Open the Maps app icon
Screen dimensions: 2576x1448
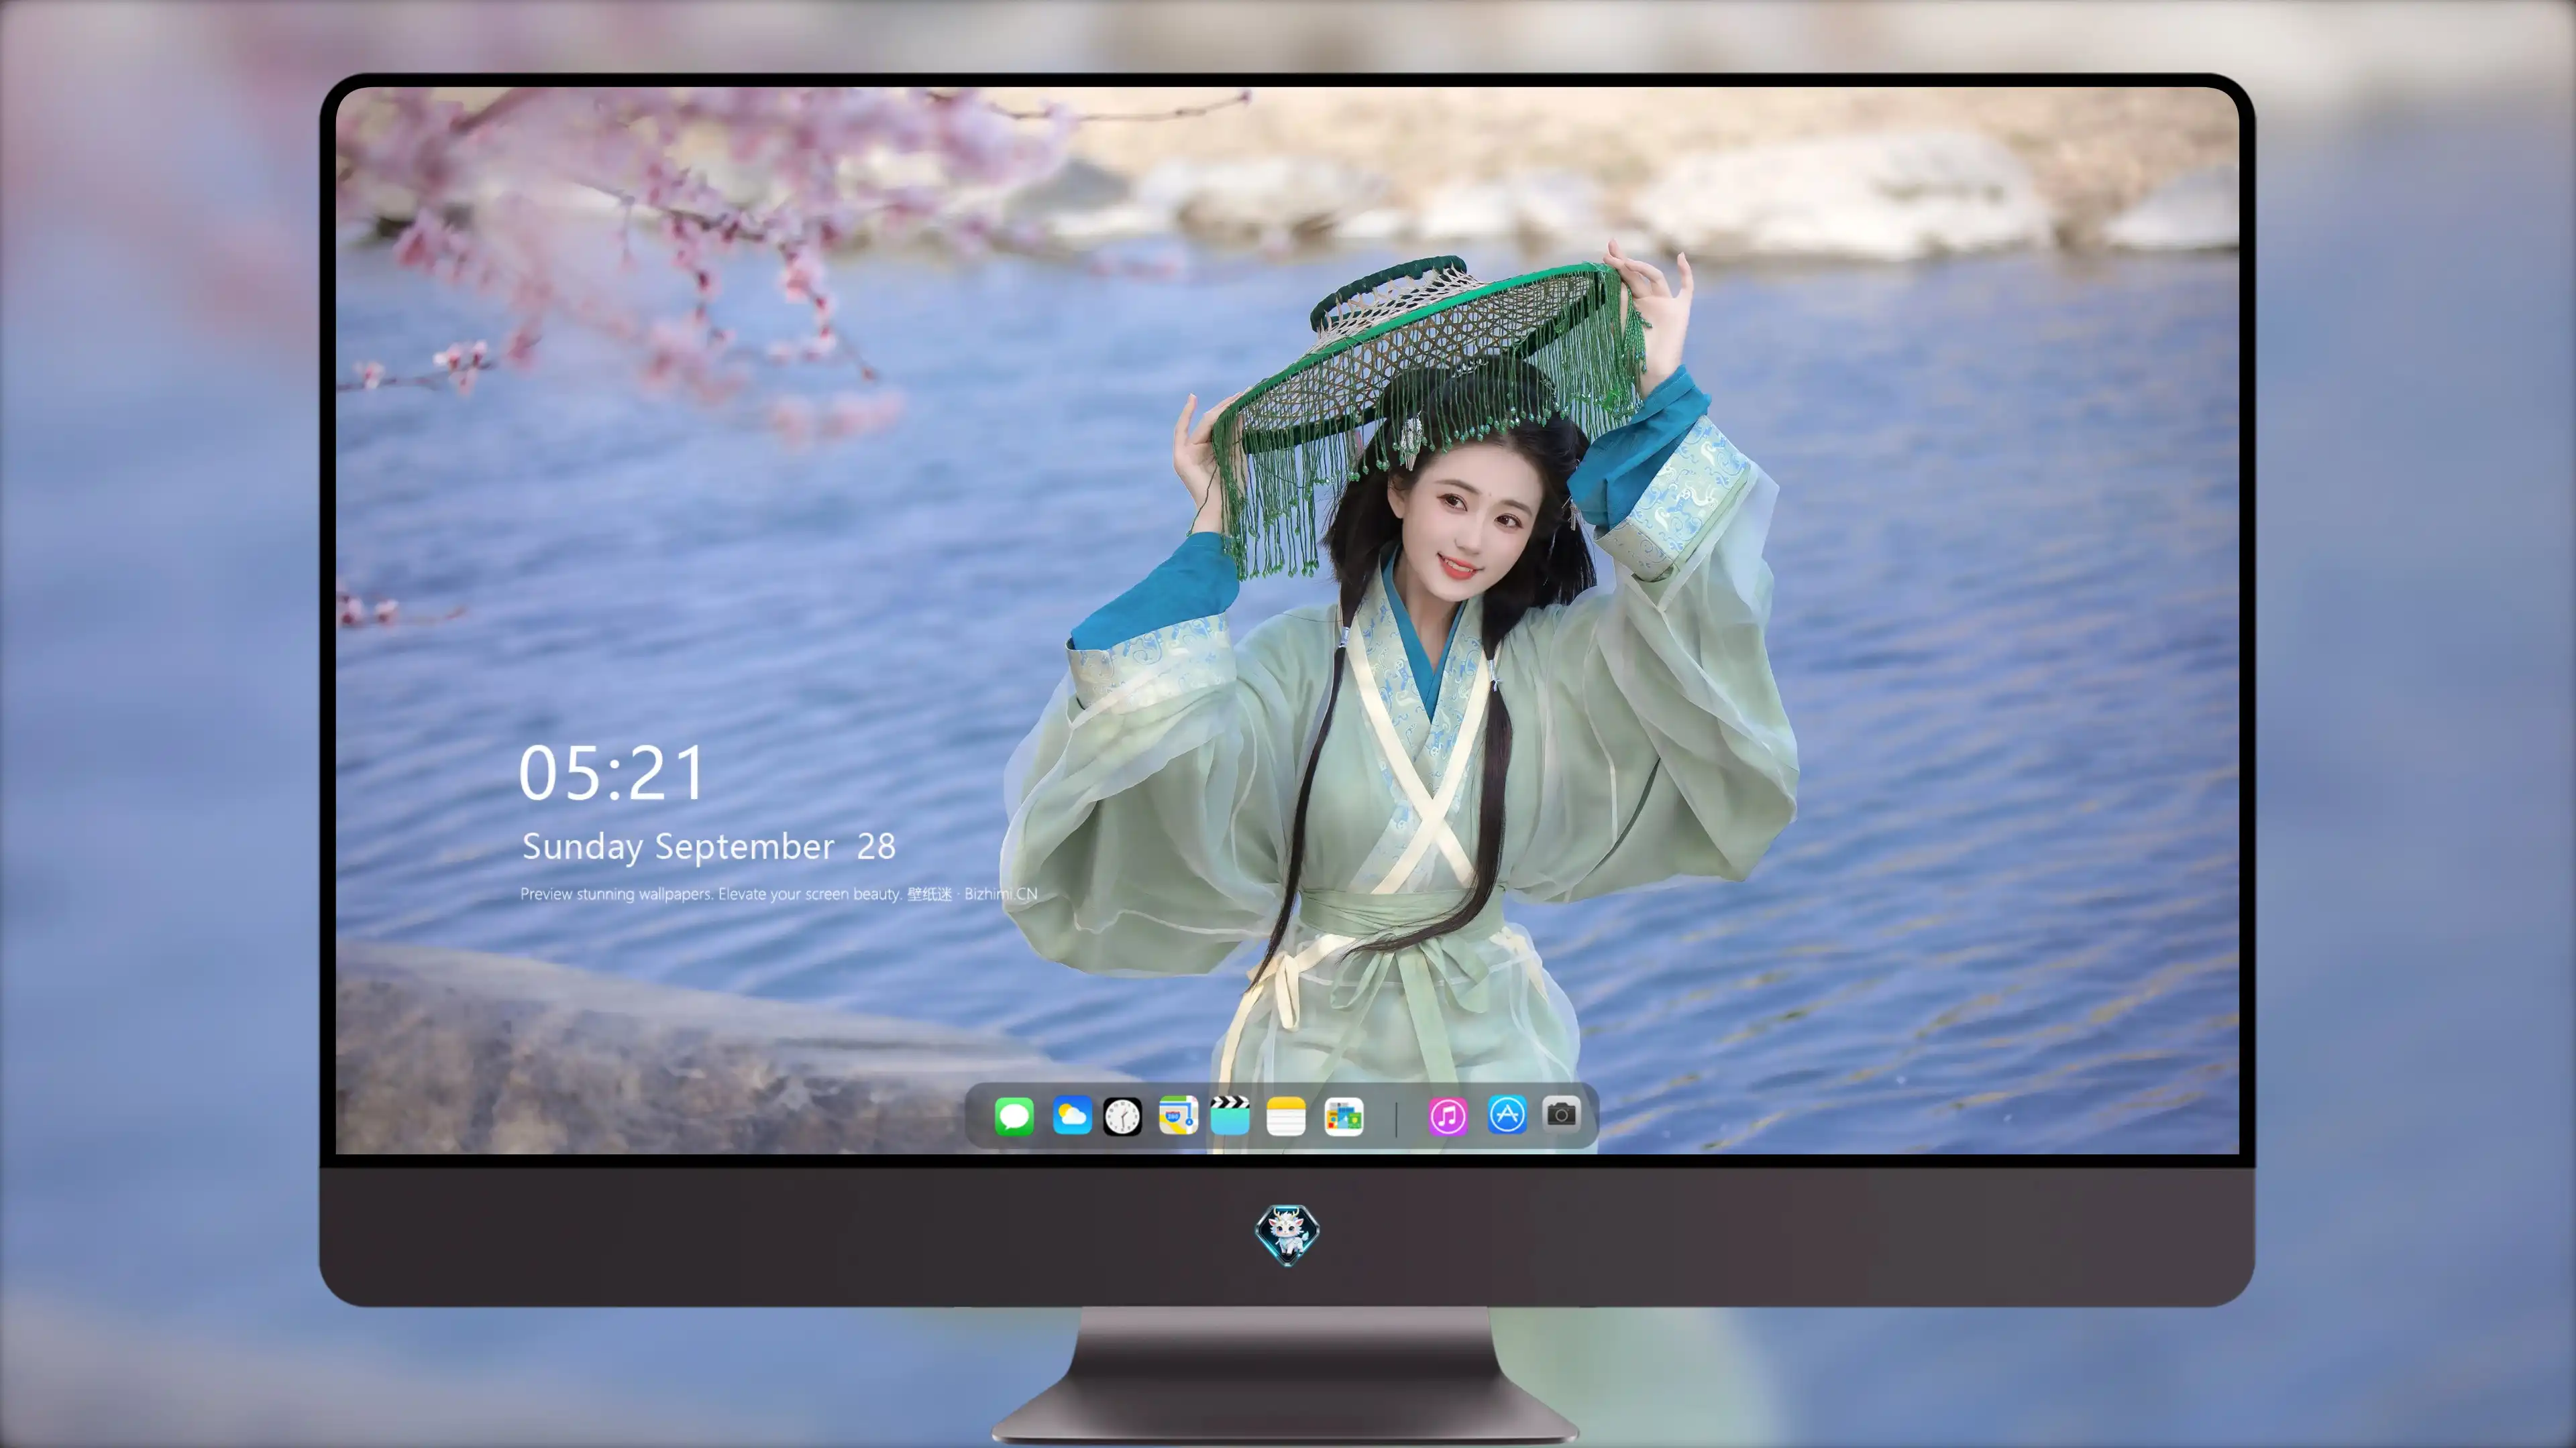[x=1178, y=1116]
